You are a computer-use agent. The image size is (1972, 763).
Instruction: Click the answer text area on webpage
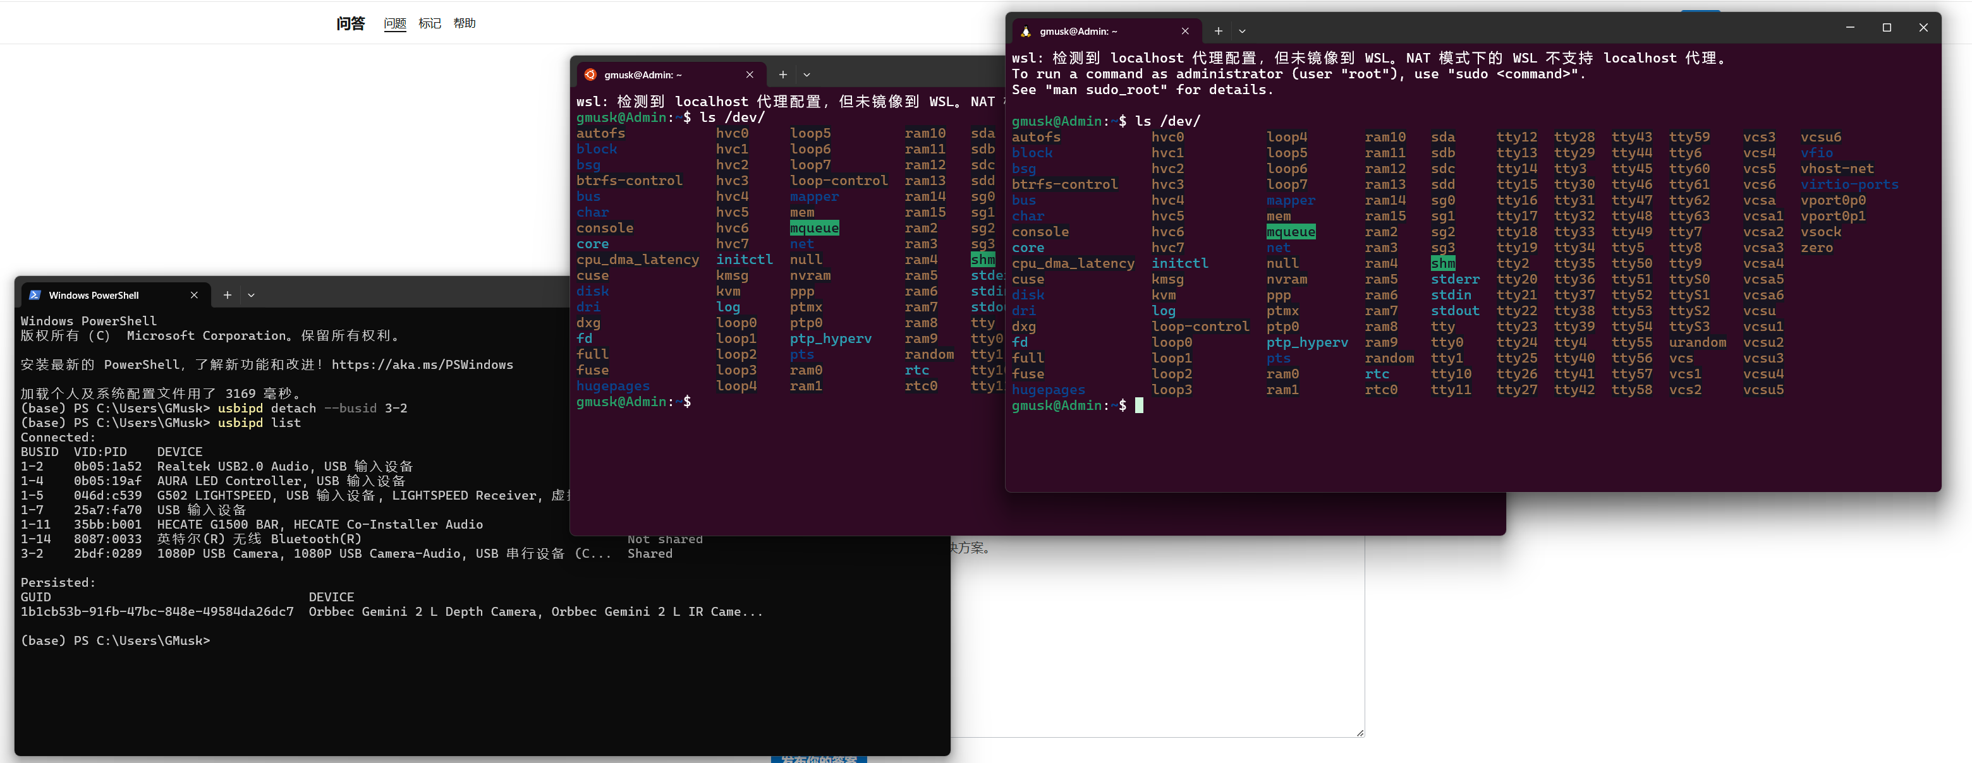pyautogui.click(x=1156, y=643)
